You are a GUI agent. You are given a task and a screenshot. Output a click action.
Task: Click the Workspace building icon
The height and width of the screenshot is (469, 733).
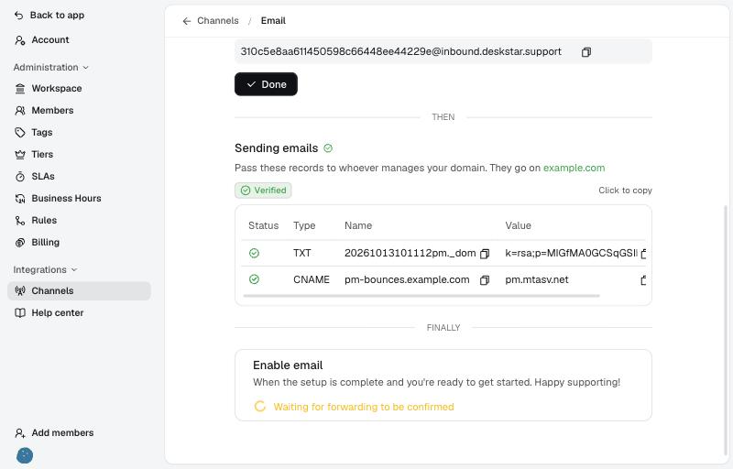click(x=20, y=89)
